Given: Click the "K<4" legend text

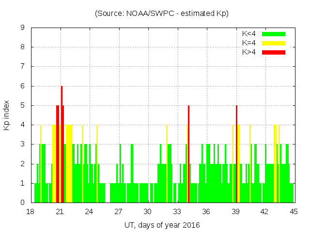Looking at the screenshot, I should (249, 34).
